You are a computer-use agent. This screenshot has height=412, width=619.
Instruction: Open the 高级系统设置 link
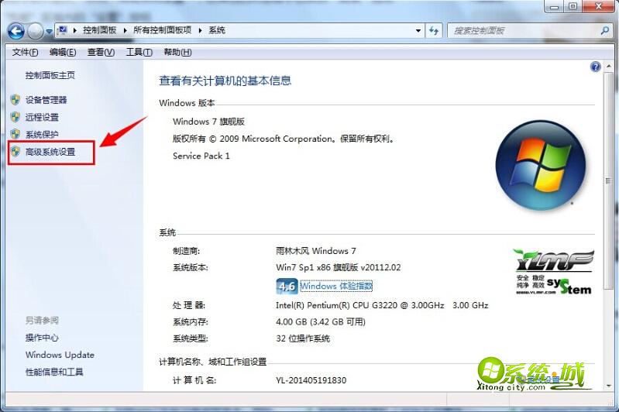tap(50, 152)
